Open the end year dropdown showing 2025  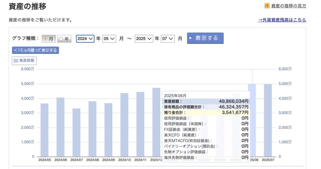[144, 39]
